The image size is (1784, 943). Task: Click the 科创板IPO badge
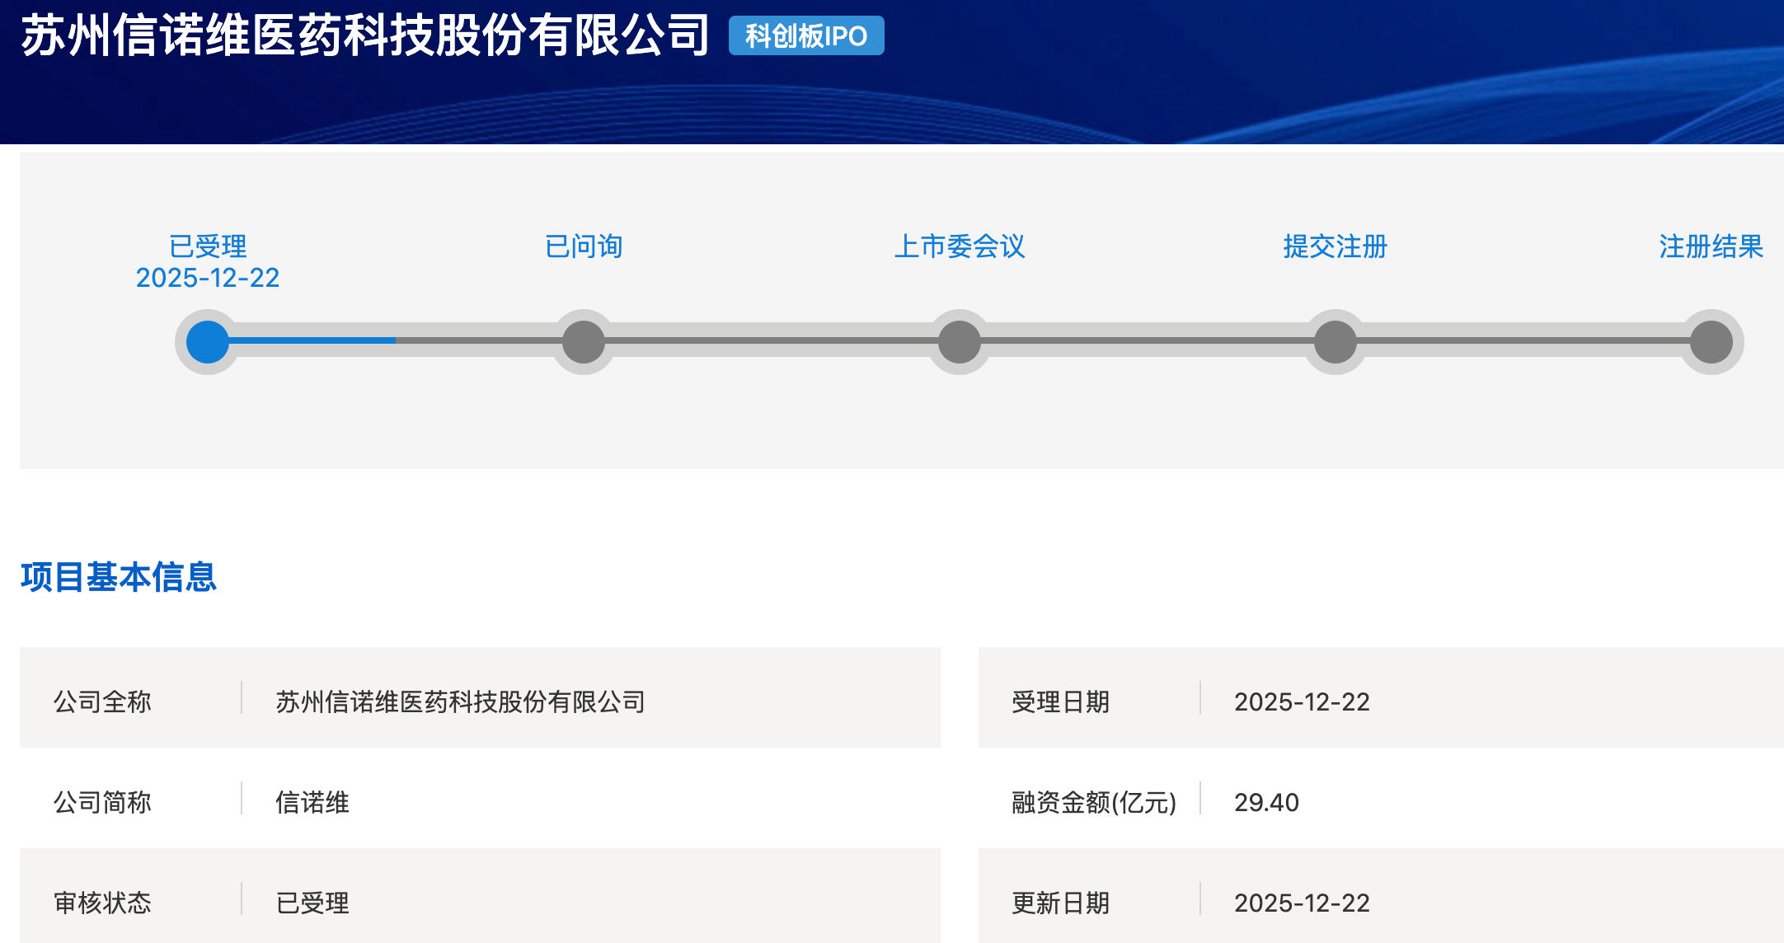805,36
